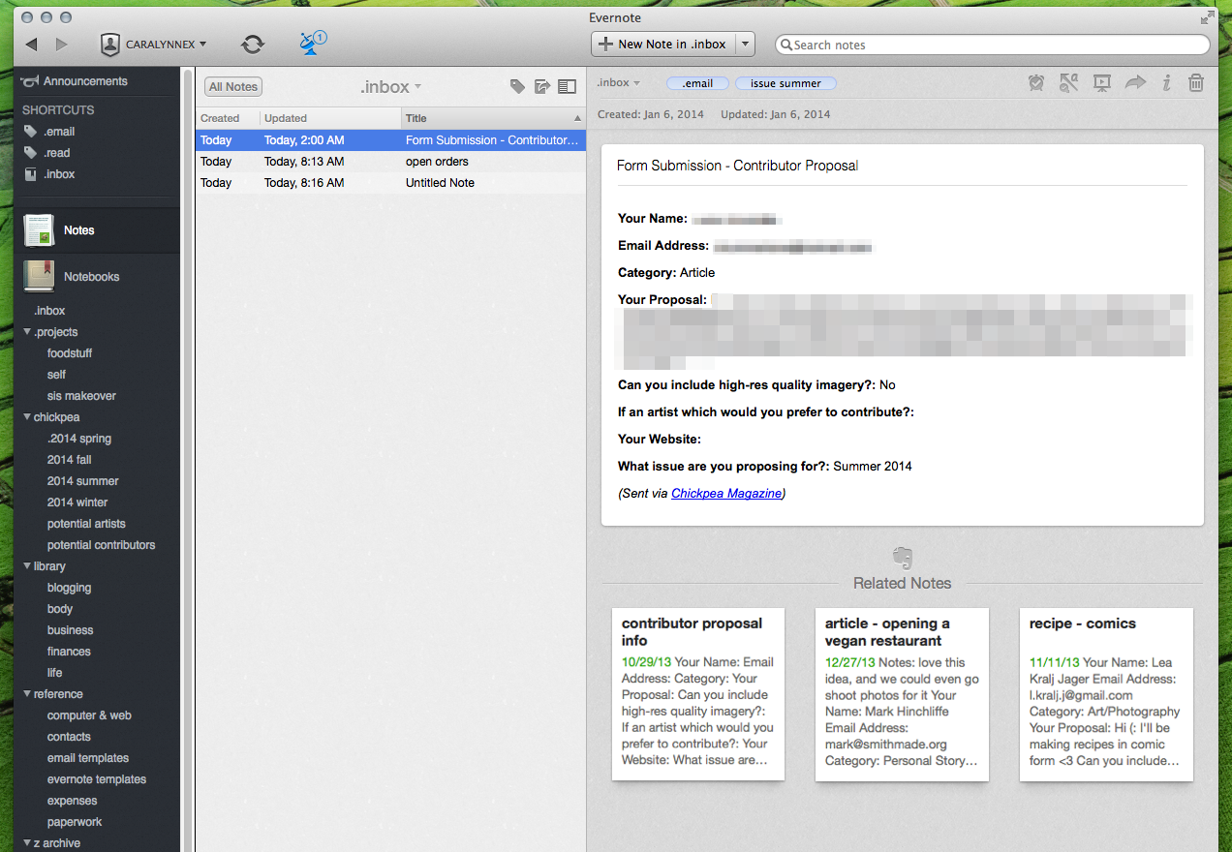Open the blogging notebook
Screen dimensions: 1232x852
[69, 588]
